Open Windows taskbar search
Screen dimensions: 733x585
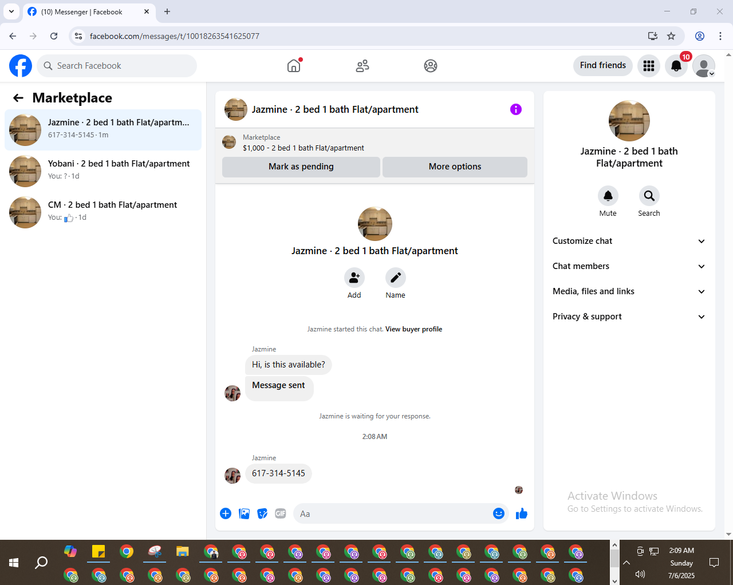(41, 563)
